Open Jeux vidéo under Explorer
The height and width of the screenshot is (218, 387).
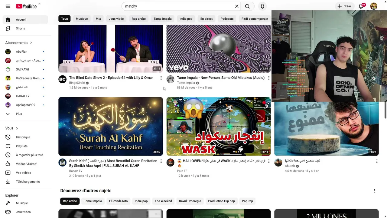click(x=25, y=212)
